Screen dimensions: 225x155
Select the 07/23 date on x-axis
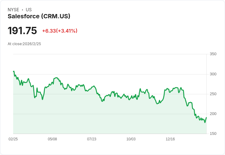[92, 139]
